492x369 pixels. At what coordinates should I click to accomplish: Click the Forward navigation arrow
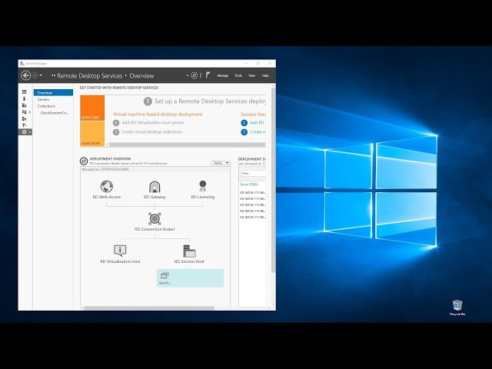coord(35,75)
